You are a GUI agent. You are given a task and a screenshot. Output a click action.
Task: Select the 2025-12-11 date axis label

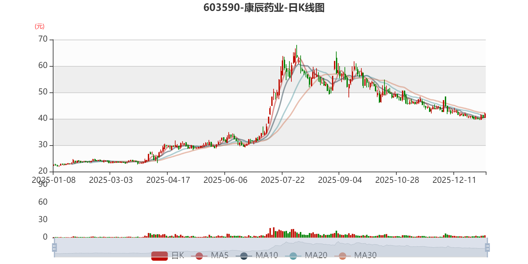point(454,180)
